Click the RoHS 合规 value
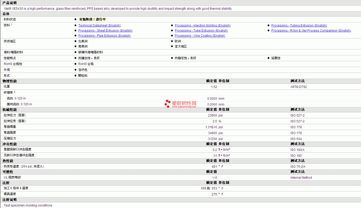 (86, 64)
